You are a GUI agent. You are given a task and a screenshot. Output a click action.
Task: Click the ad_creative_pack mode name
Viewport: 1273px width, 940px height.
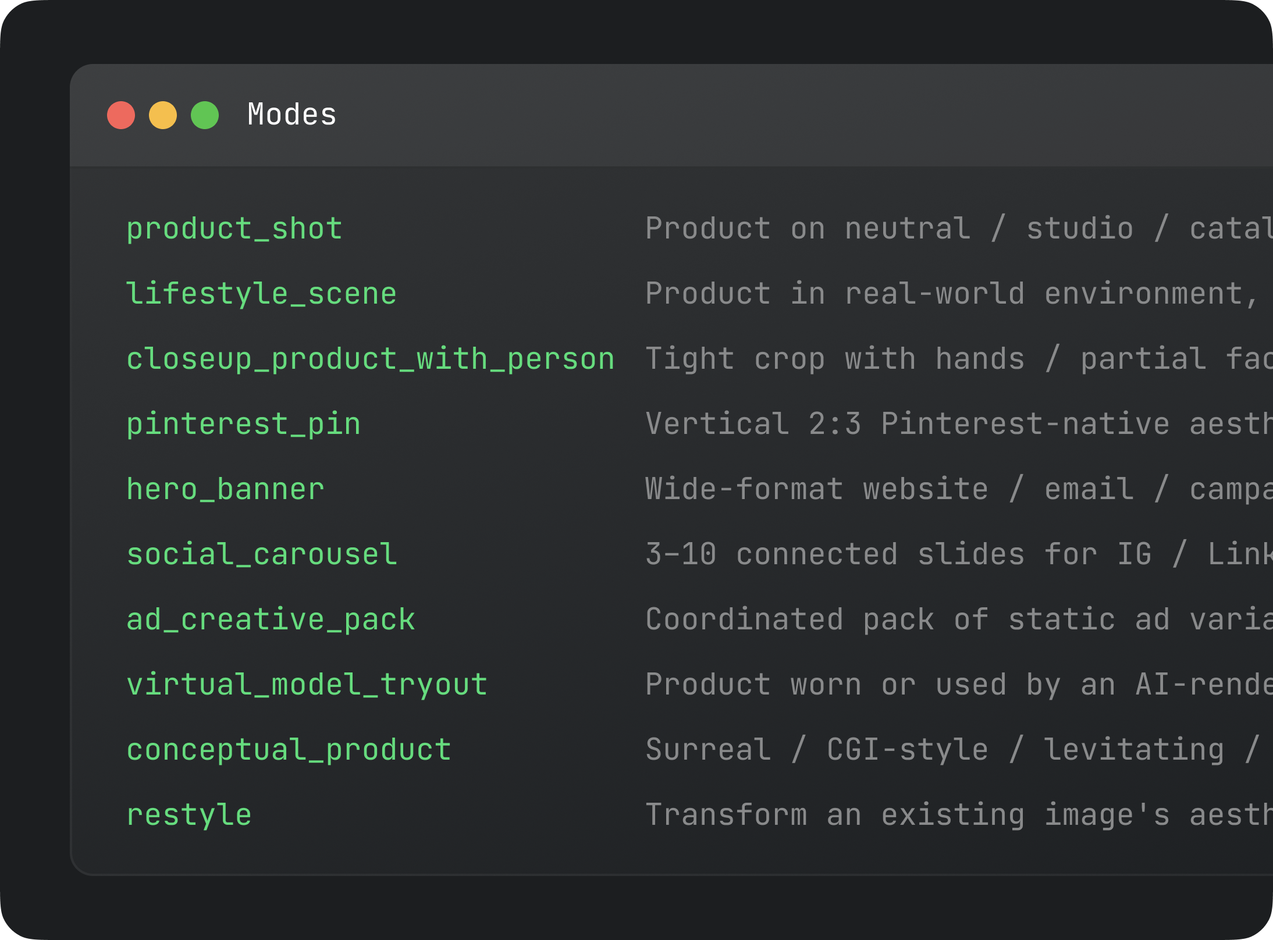click(x=271, y=619)
